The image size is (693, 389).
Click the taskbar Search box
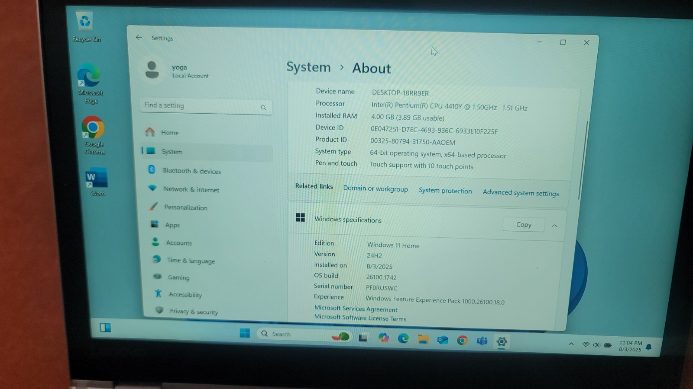click(x=303, y=335)
